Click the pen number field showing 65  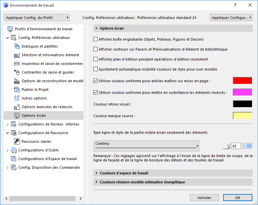[236, 146]
